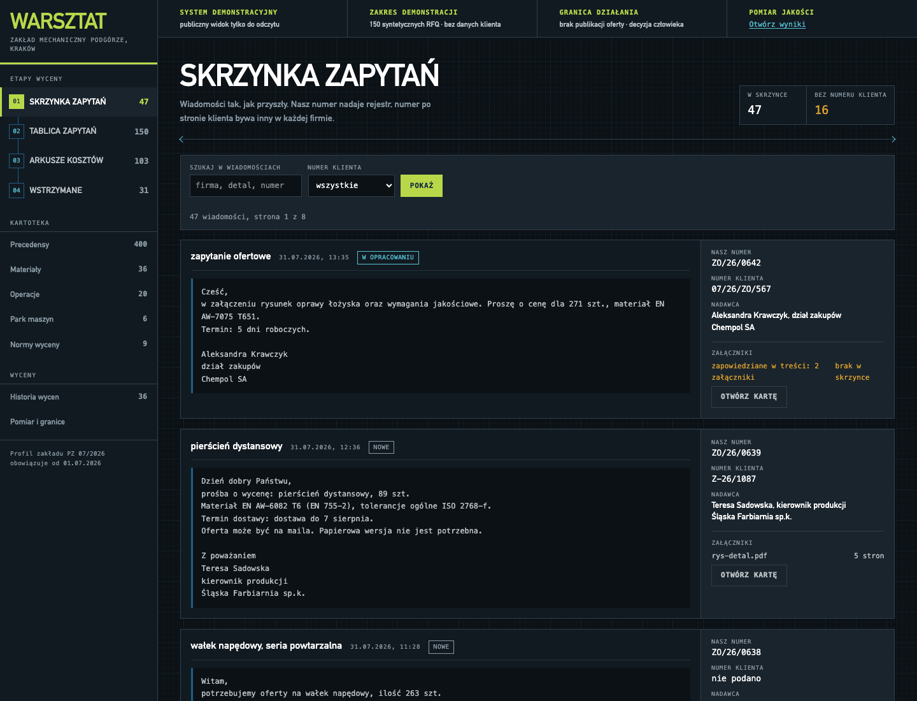This screenshot has width=917, height=701.
Task: Click the W OPRACOWANIU status badge
Action: (388, 257)
